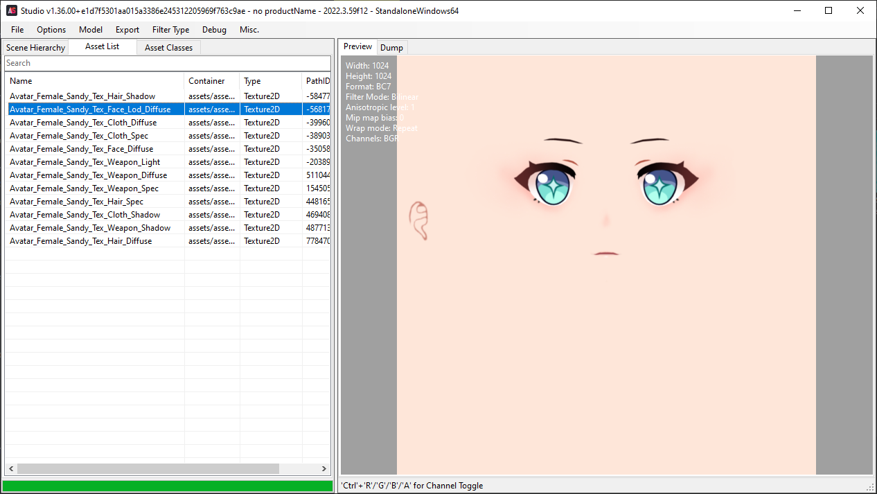The width and height of the screenshot is (877, 494).
Task: Click right arrow of horizontal scrollbar
Action: [324, 469]
